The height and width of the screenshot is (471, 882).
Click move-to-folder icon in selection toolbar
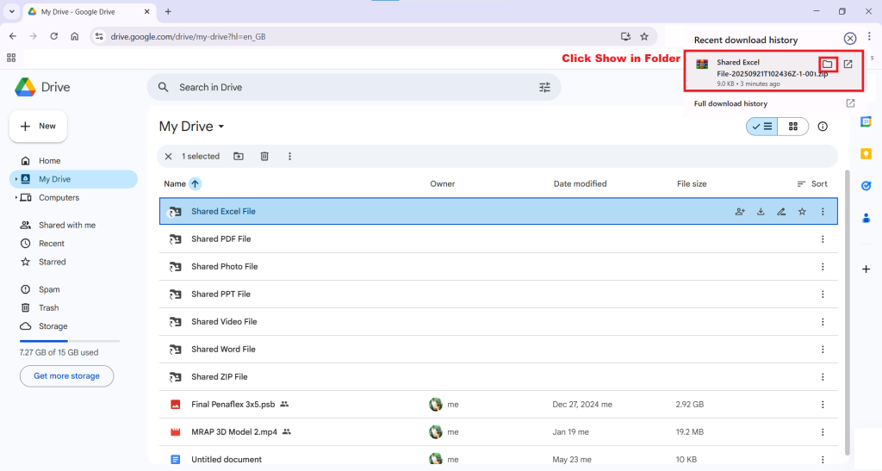[239, 157]
